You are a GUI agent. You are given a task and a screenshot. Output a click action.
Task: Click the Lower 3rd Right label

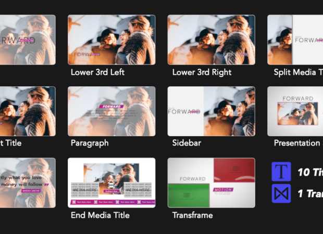pyautogui.click(x=202, y=72)
